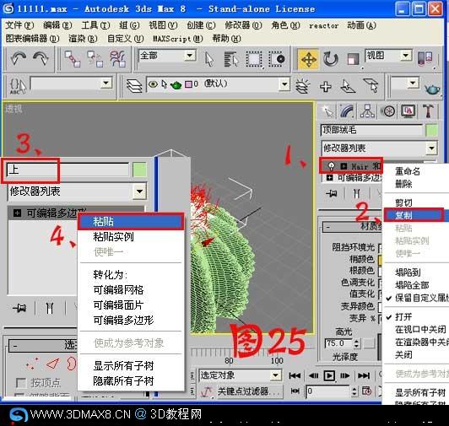Click the ABC named selection sets icon

coord(18,85)
